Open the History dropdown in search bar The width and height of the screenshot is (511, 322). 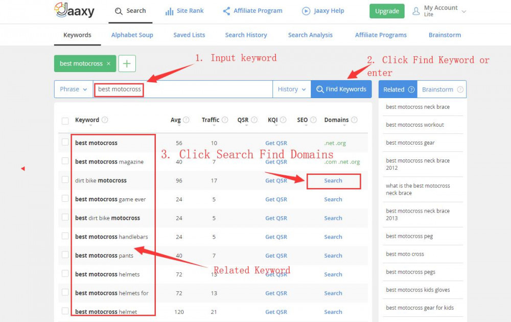pyautogui.click(x=292, y=89)
